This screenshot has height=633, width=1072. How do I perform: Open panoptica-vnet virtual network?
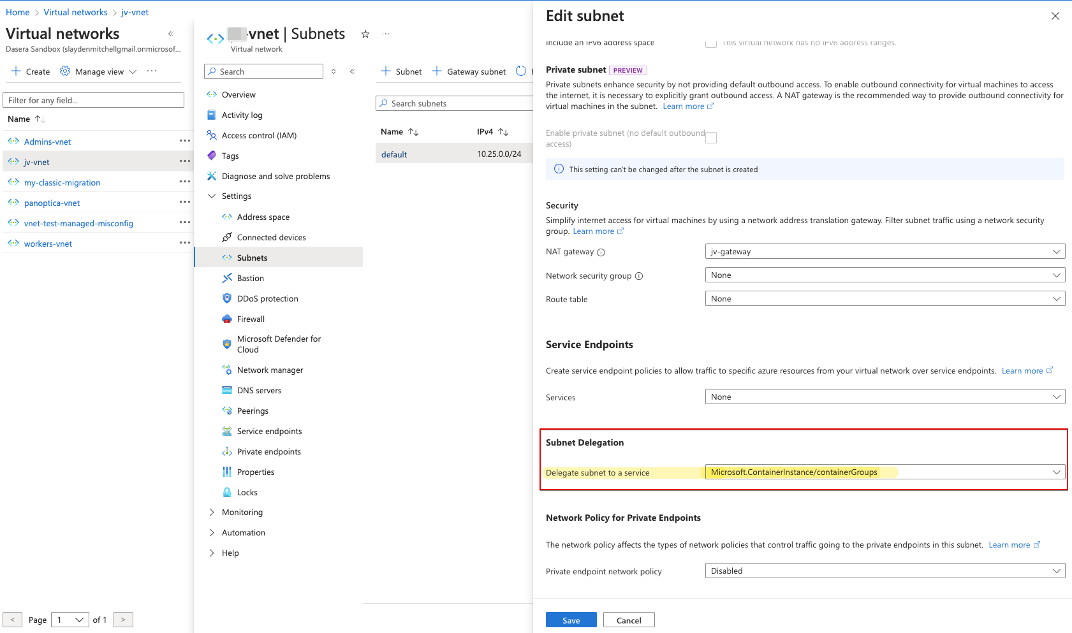point(52,203)
